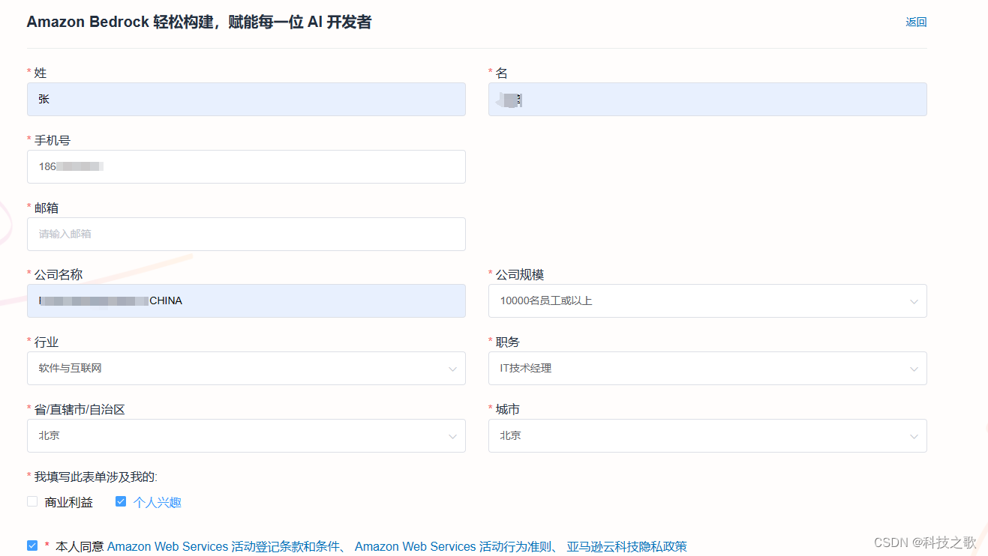Click the 公司名称 company name field
Image resolution: width=988 pixels, height=556 pixels.
(x=246, y=300)
